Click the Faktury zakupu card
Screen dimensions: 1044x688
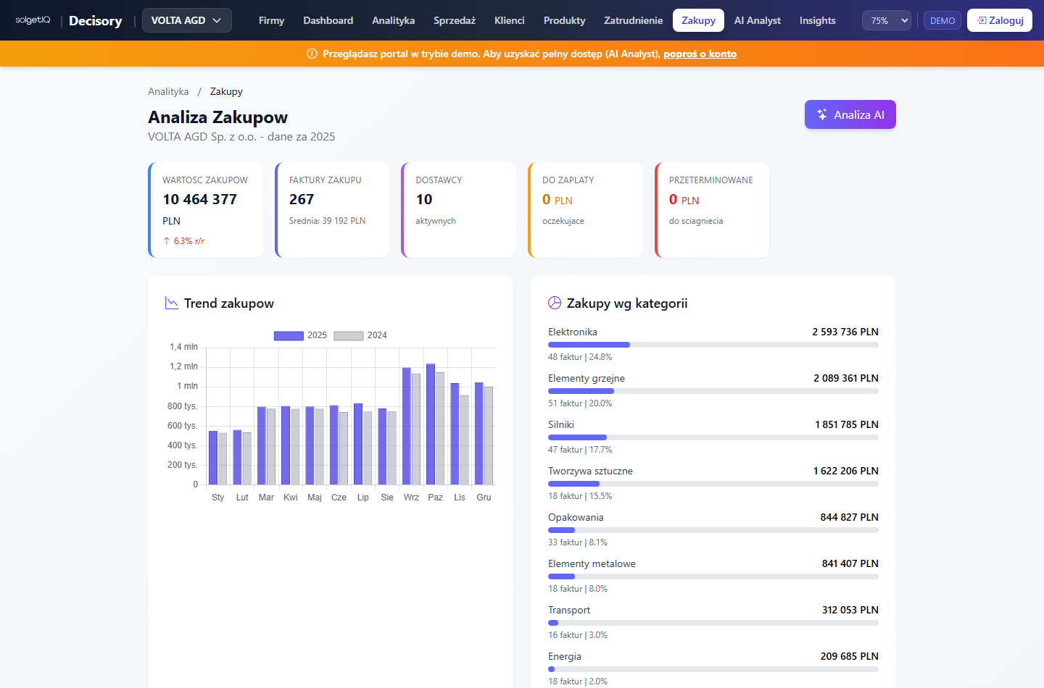tap(332, 210)
